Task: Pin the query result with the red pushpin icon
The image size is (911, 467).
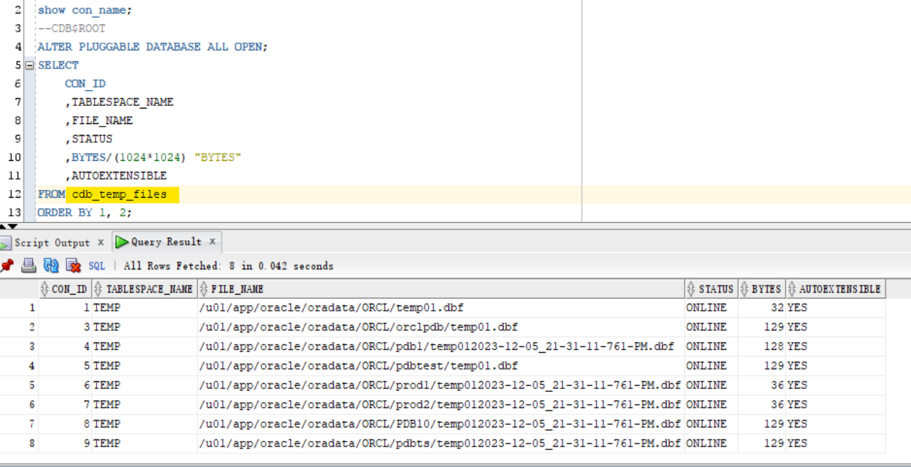Action: (7, 265)
